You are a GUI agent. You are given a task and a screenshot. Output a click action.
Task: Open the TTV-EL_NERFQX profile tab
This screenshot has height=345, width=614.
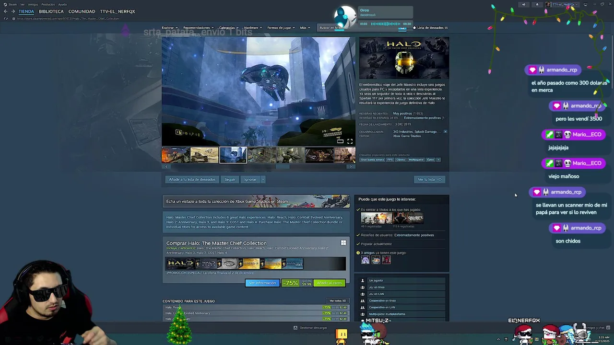[118, 11]
